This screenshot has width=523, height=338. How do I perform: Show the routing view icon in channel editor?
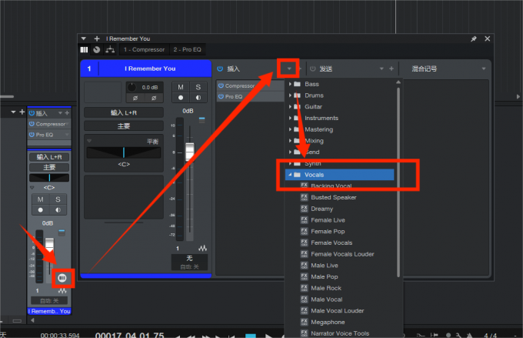(110, 50)
